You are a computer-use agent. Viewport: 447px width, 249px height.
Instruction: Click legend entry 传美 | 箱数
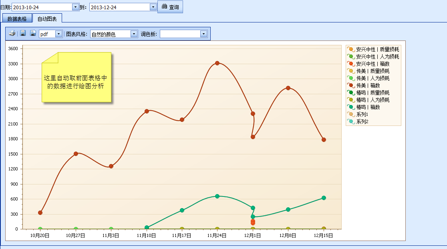tap(363, 85)
